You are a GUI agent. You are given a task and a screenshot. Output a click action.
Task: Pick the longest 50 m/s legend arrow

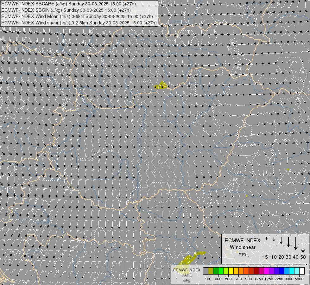(303, 245)
